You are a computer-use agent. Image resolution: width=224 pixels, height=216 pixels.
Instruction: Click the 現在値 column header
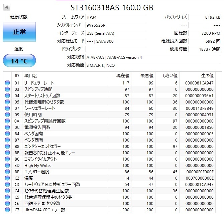(x=119, y=75)
